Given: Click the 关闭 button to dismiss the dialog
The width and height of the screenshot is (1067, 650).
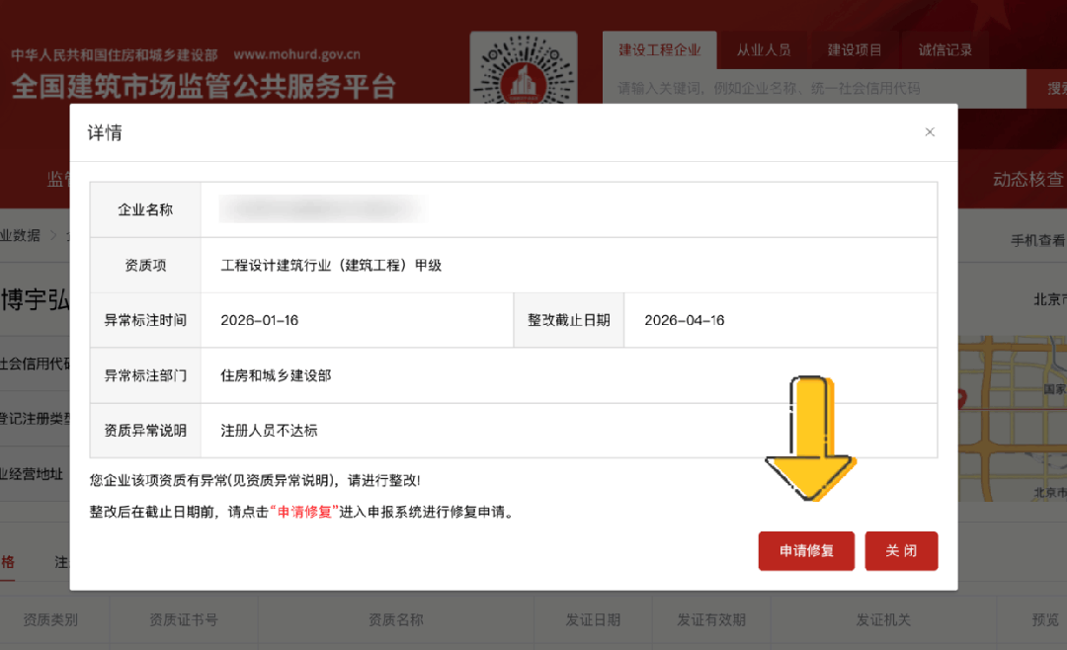Looking at the screenshot, I should click(x=901, y=551).
